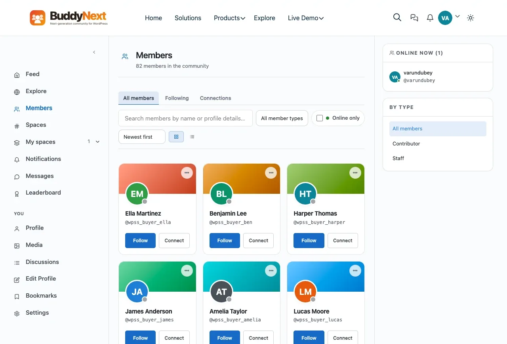Click the BuddyNext logo
507x344 pixels.
click(x=69, y=18)
